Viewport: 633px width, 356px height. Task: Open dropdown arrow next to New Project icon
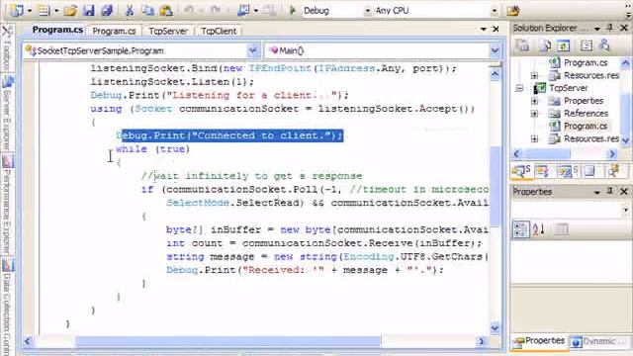click(30, 11)
